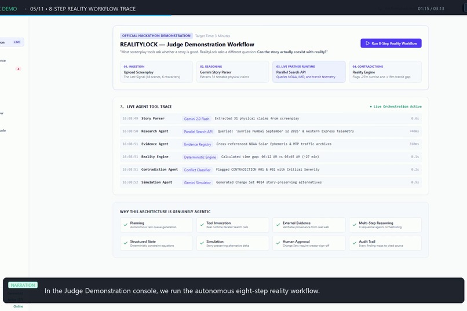Viewport: 467px width, 311px height.
Task: Click the Target Time: 3 Minutes label
Action: [x=213, y=36]
